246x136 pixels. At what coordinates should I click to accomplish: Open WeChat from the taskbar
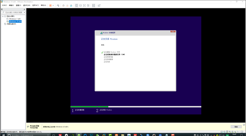[98, 135]
